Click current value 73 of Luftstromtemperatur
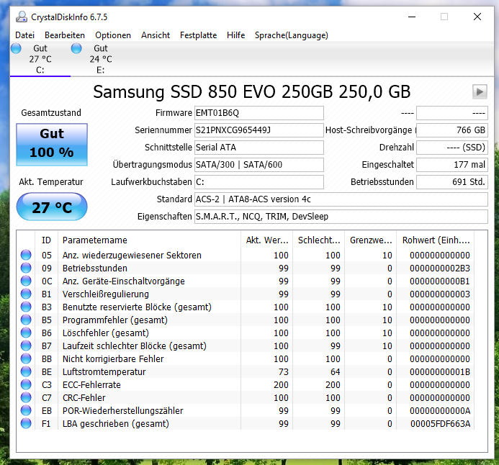Image resolution: width=499 pixels, height=465 pixels. [283, 372]
